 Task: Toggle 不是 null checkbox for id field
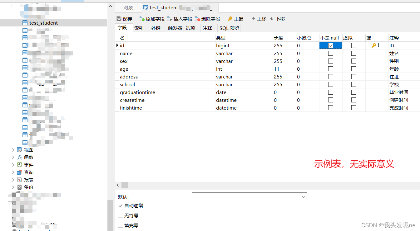331,45
